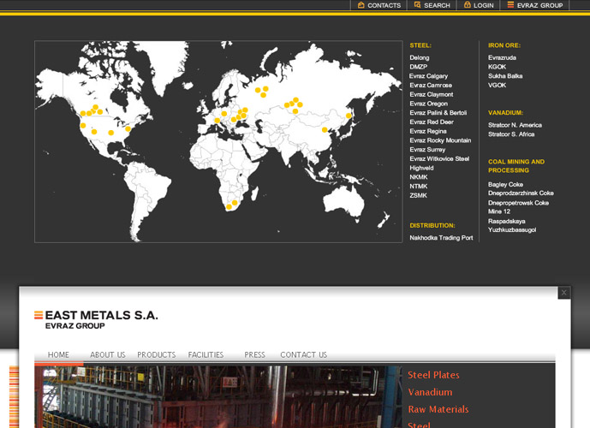This screenshot has width=590, height=428.
Task: Open the EVRAZ GROUP top bar link
Action: [x=539, y=5]
